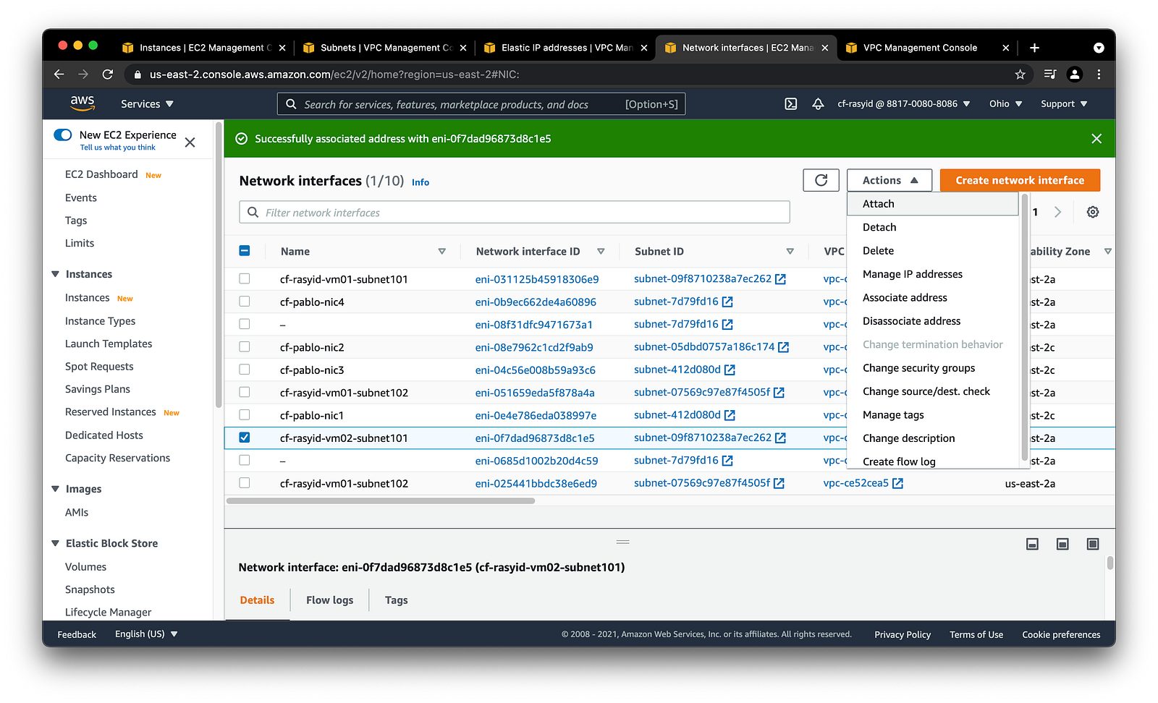
Task: Uncheck the cf-rasyid-vm02-subnet101 row checkbox
Action: 245,438
